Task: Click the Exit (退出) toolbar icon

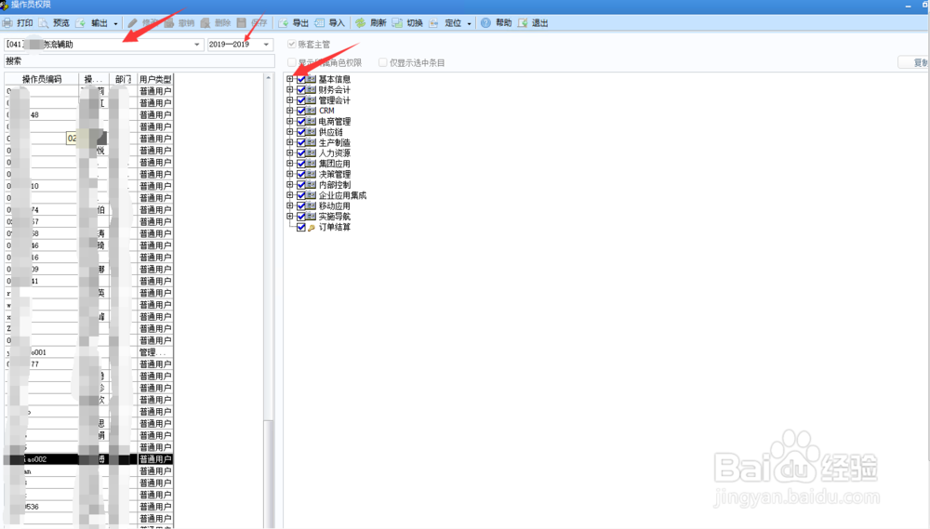Action: pos(523,23)
